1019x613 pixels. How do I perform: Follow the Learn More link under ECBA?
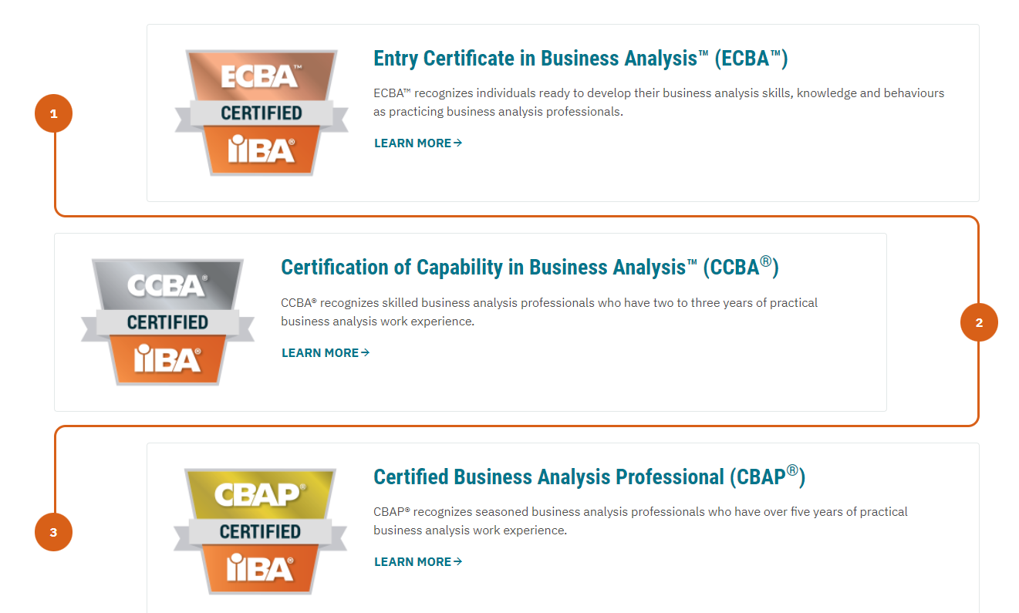418,143
